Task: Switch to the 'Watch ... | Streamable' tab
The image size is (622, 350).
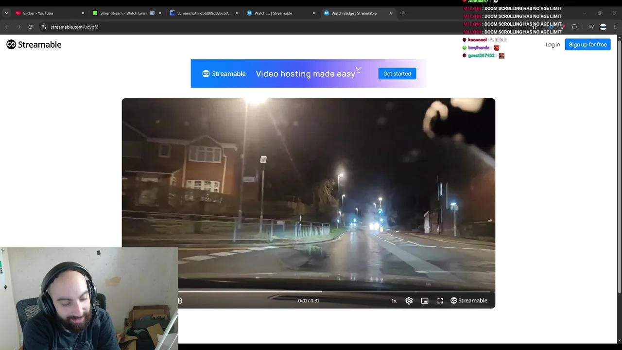Action: pyautogui.click(x=281, y=13)
